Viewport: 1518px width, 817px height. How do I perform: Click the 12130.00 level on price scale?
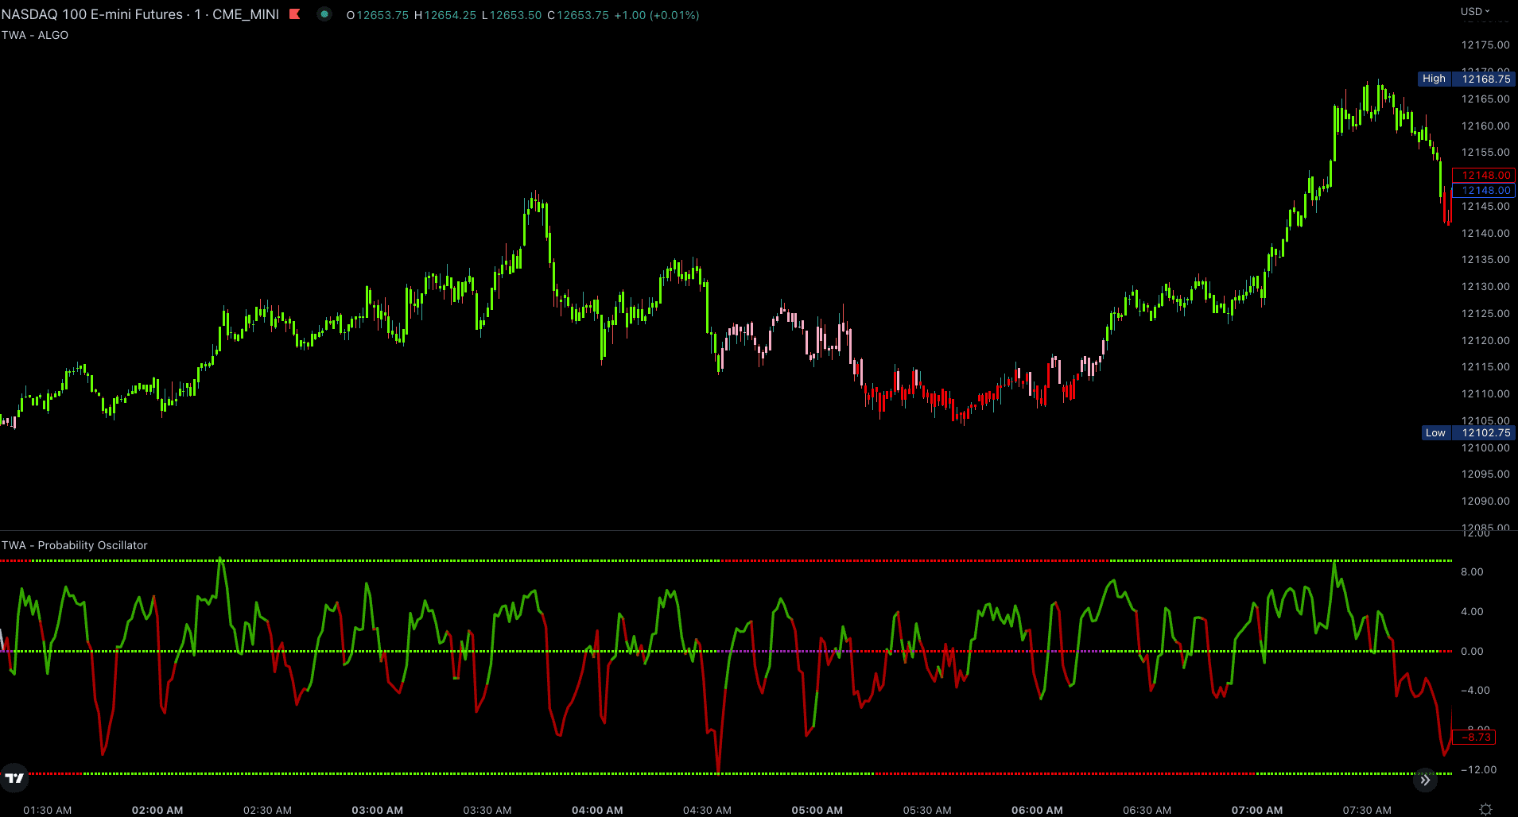tap(1485, 287)
